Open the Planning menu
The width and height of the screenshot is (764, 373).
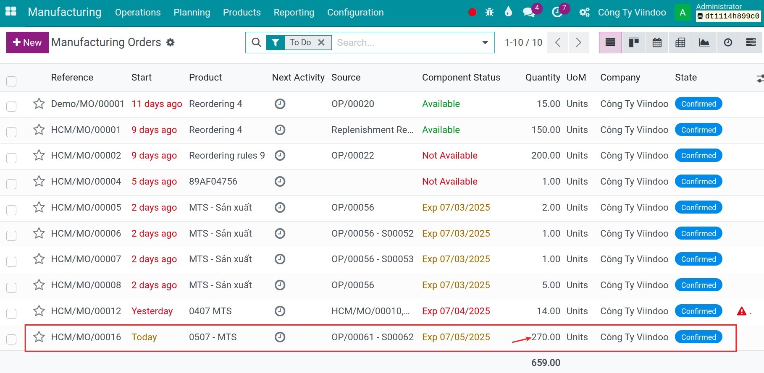tap(192, 13)
